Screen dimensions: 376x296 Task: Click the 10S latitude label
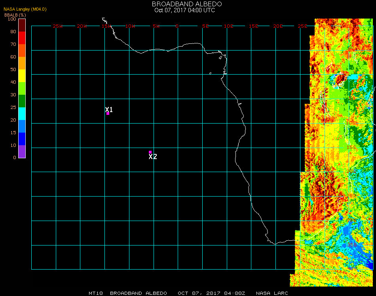coord(351,123)
